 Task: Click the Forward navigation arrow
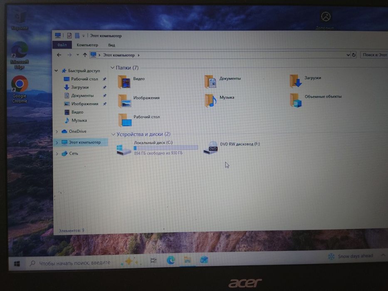coord(69,55)
